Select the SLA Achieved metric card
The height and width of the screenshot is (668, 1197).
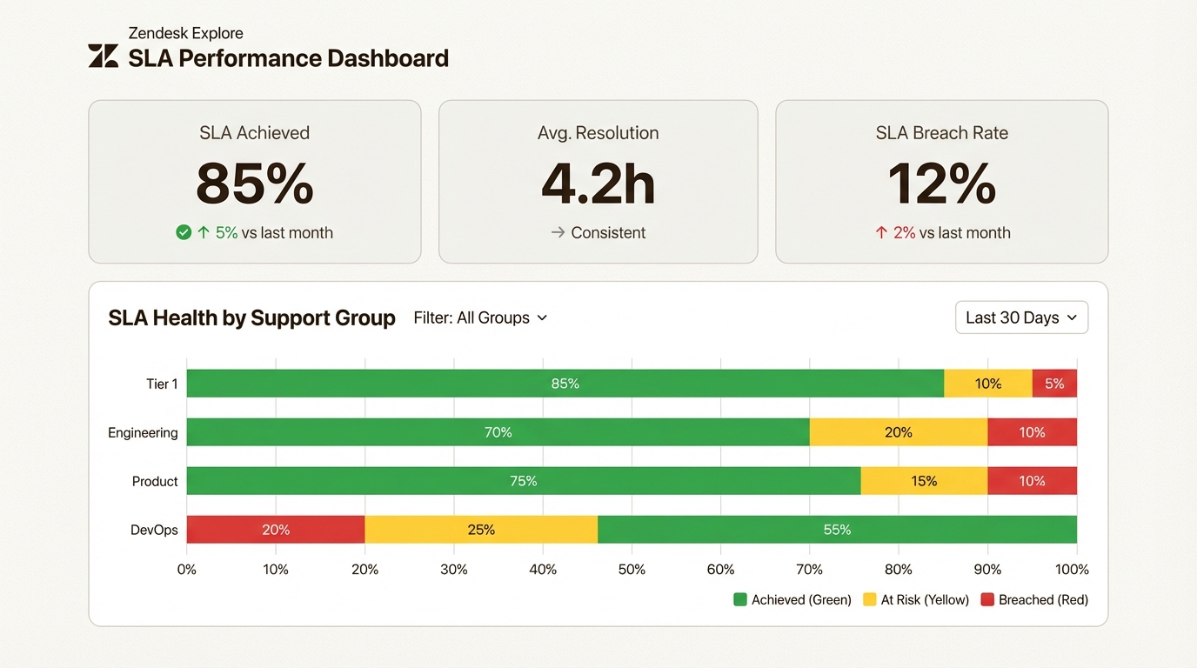coord(254,181)
